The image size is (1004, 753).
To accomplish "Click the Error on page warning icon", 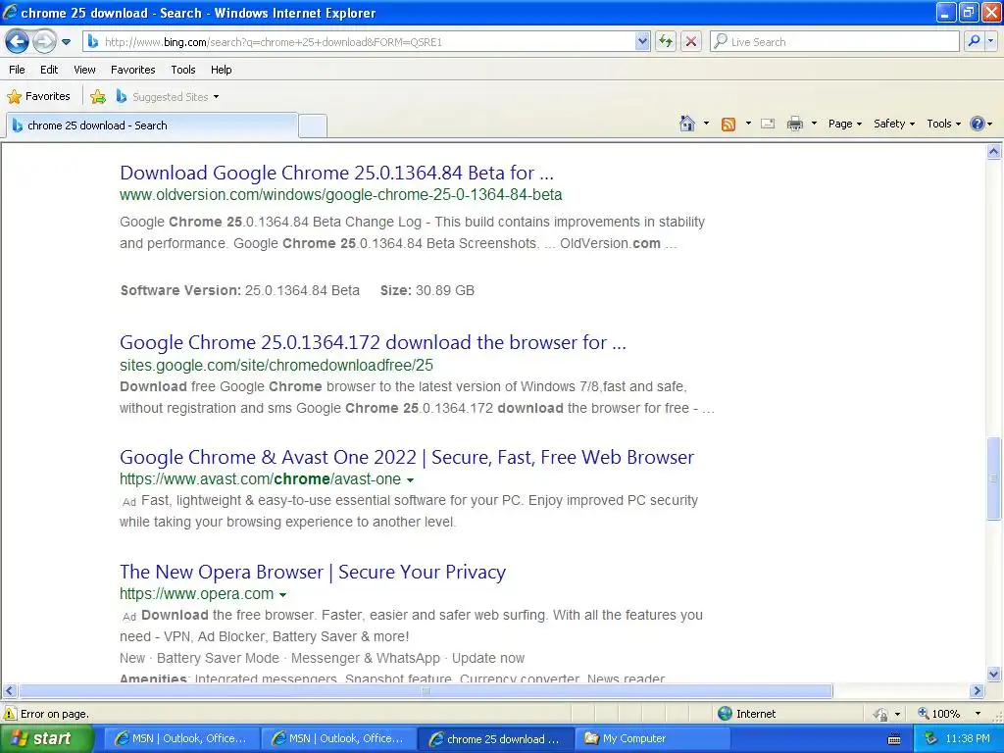I will [10, 714].
